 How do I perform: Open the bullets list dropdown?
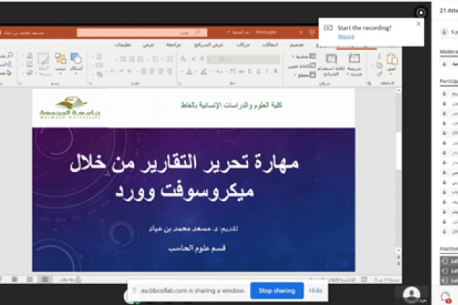pyautogui.click(x=168, y=59)
